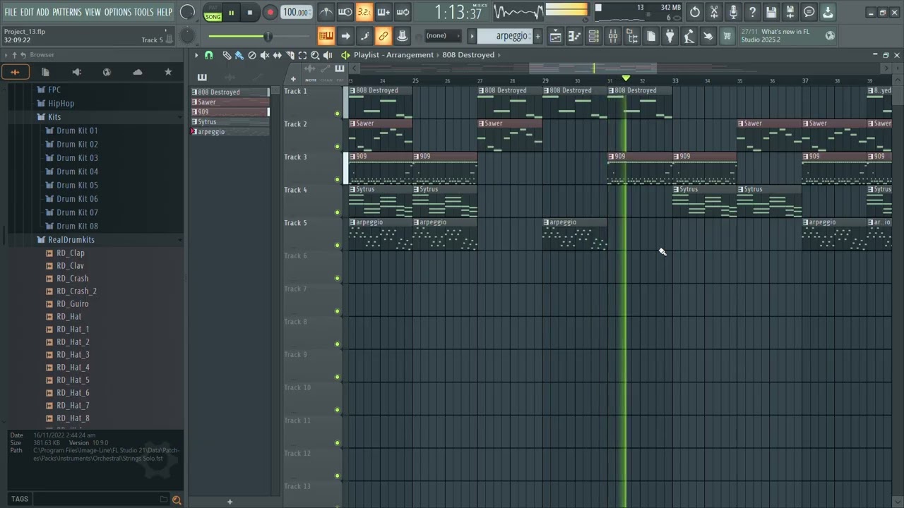Open the ADD menu
This screenshot has height=508, width=904.
[43, 12]
